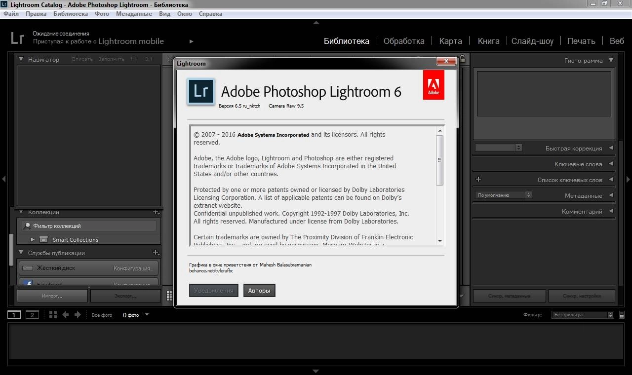Switch to the Печать module

coord(581,41)
